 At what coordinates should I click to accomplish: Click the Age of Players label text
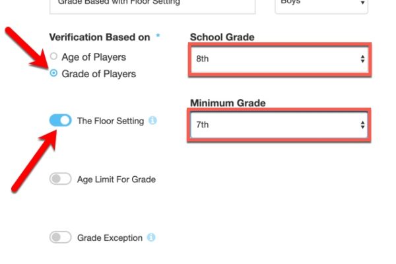(94, 57)
